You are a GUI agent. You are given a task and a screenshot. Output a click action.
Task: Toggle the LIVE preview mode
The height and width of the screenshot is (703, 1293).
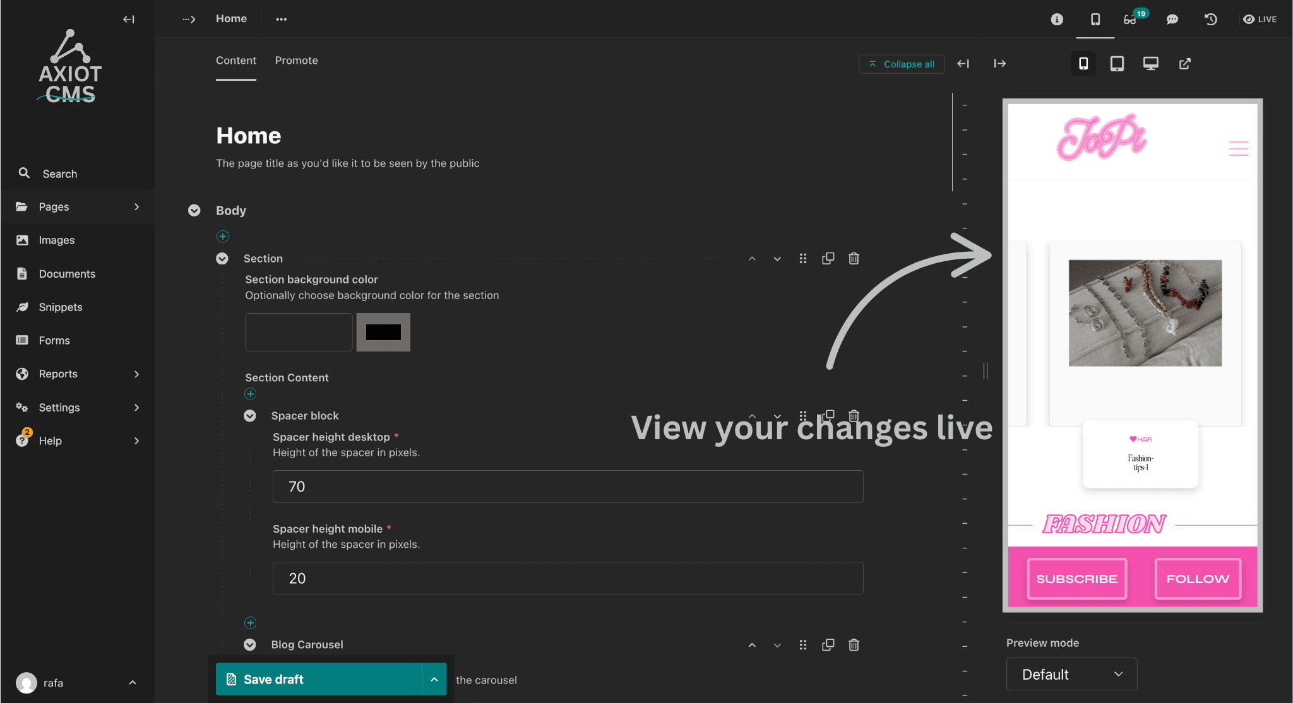[1260, 19]
